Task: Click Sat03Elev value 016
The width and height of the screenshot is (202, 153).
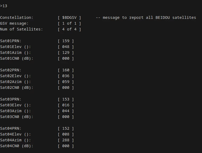Action: (66, 105)
